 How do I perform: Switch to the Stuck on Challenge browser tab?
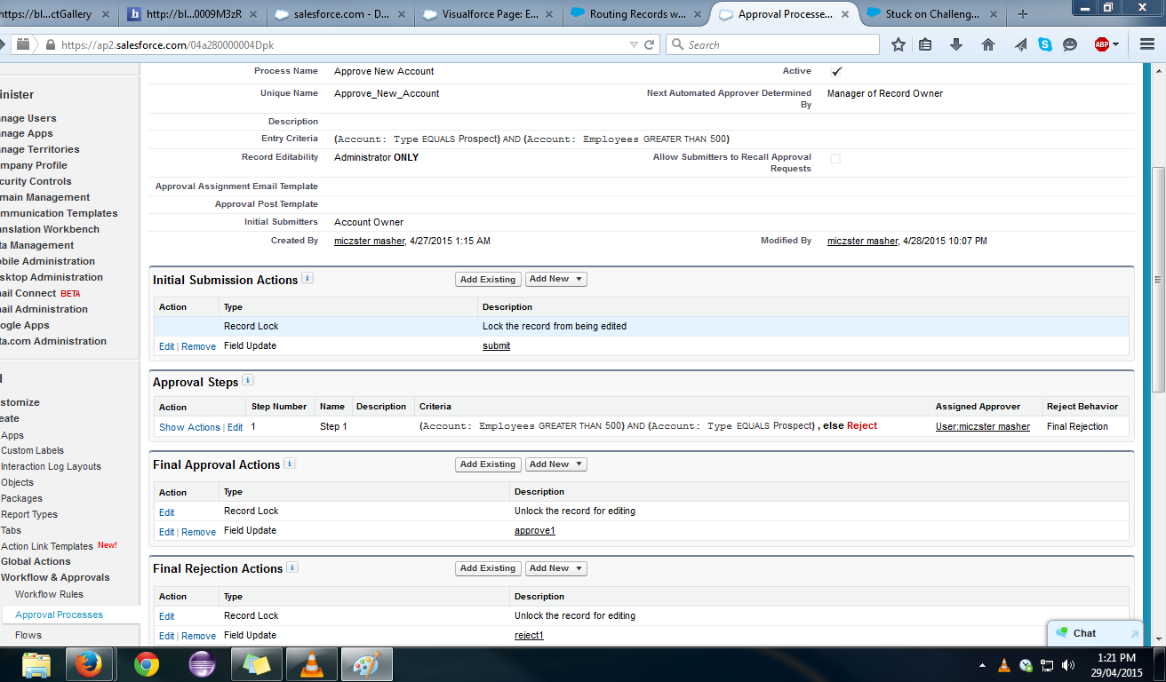pyautogui.click(x=930, y=14)
